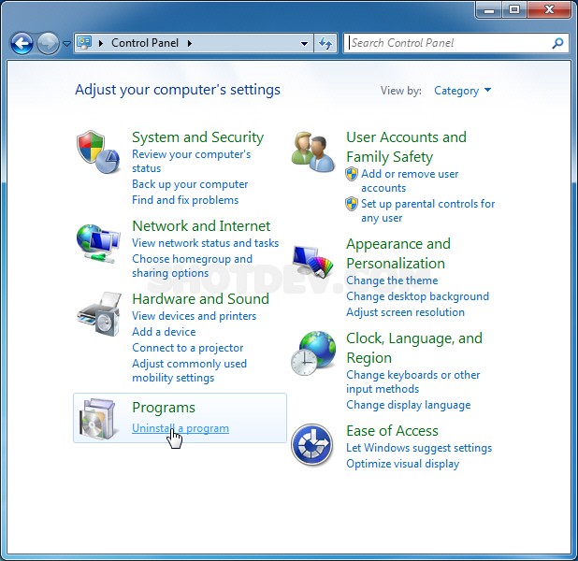The image size is (578, 561).
Task: Open Clock, Language, and Region category
Action: tap(414, 348)
